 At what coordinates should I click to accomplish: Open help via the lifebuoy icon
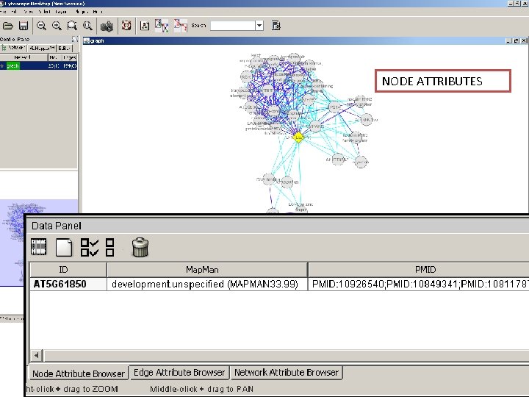point(125,26)
